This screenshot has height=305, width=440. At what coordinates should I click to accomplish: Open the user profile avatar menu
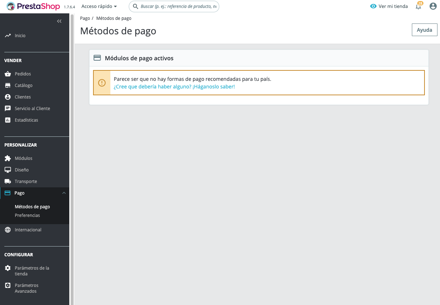433,6
